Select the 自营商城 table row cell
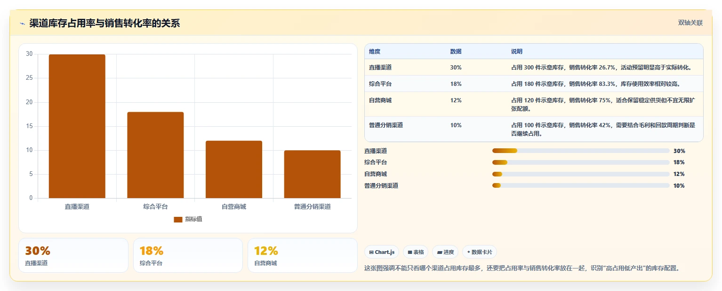722x291 pixels. (x=380, y=100)
